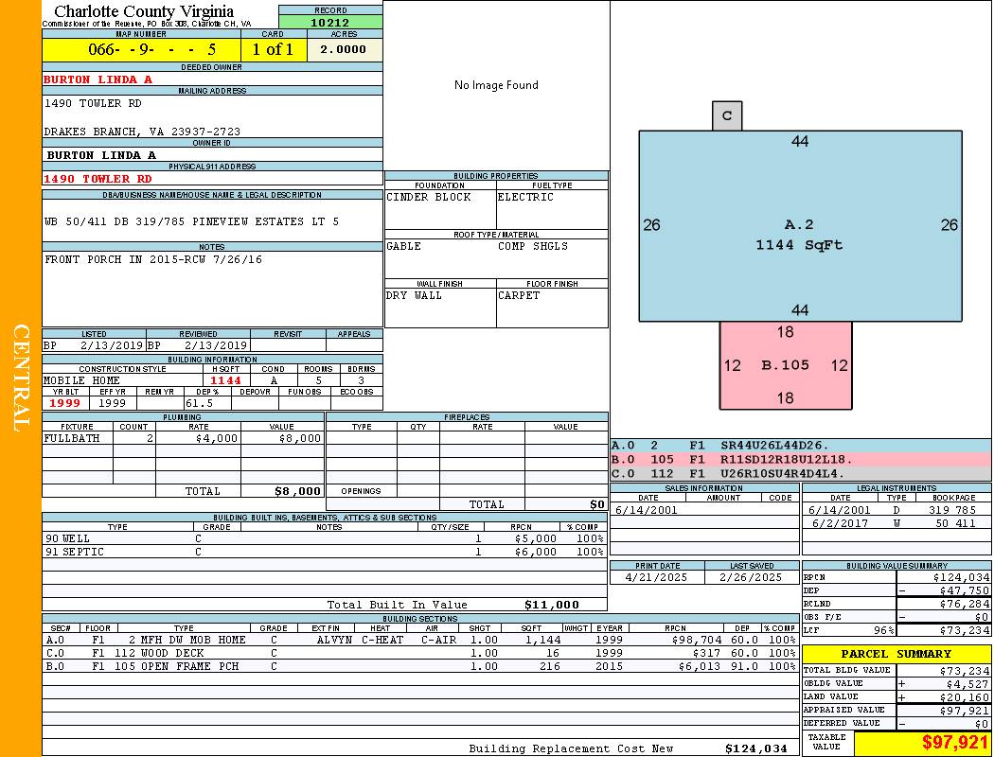
Task: Click the red taxable value $97,921
Action: tap(922, 743)
